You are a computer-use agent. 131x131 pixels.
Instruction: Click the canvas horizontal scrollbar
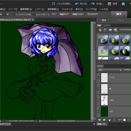[66, 121]
